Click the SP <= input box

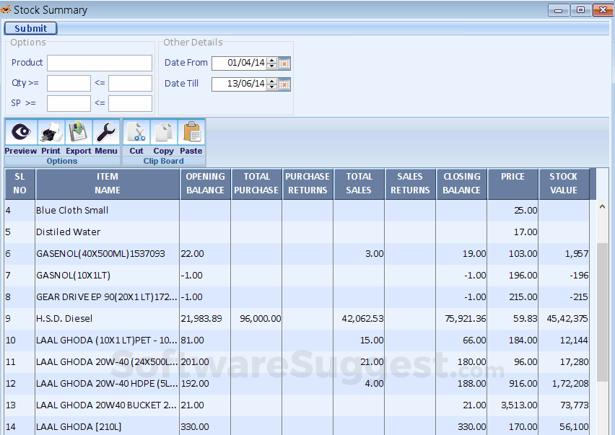pos(130,102)
